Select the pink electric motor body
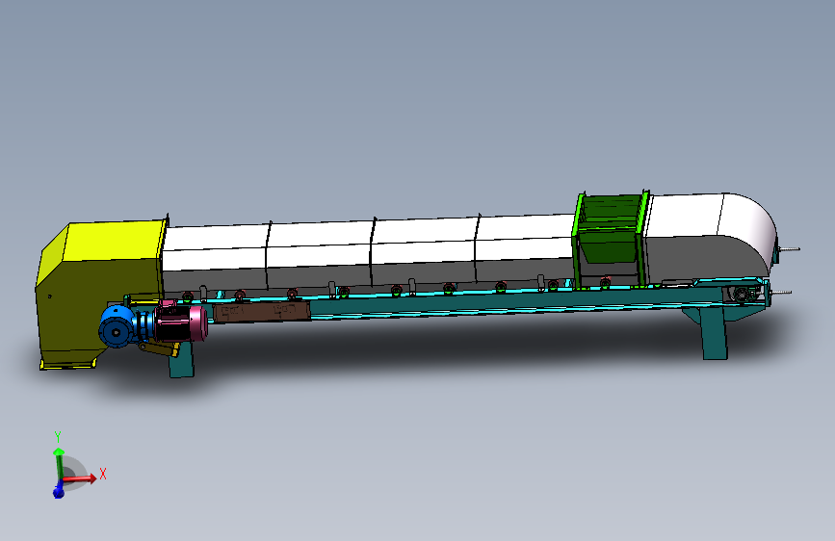835x541 pixels. [184, 322]
